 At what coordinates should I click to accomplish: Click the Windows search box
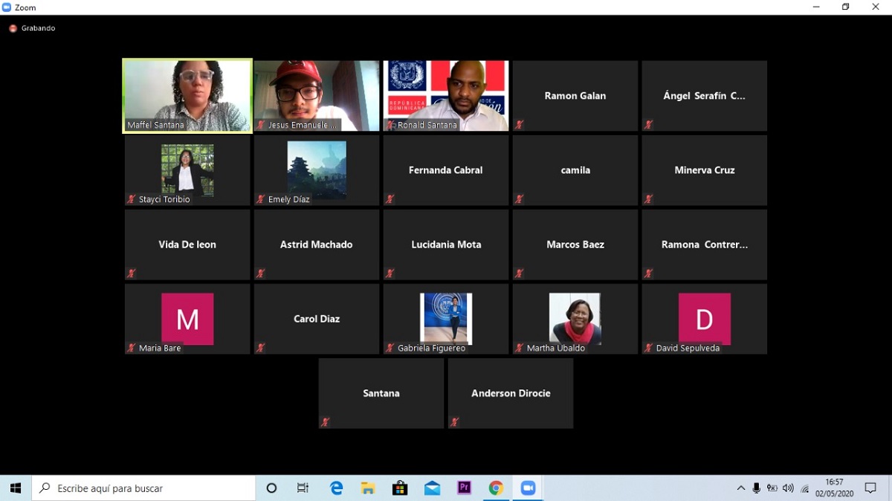pyautogui.click(x=144, y=488)
